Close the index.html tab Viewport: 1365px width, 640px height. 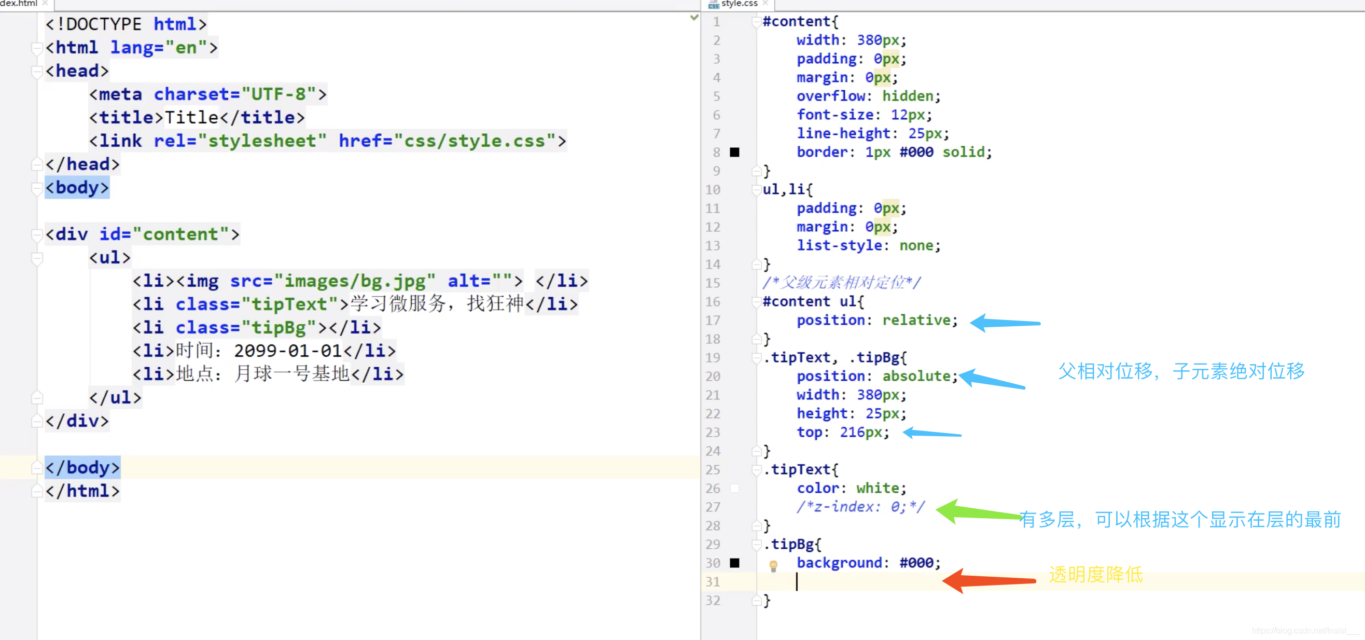[45, 3]
